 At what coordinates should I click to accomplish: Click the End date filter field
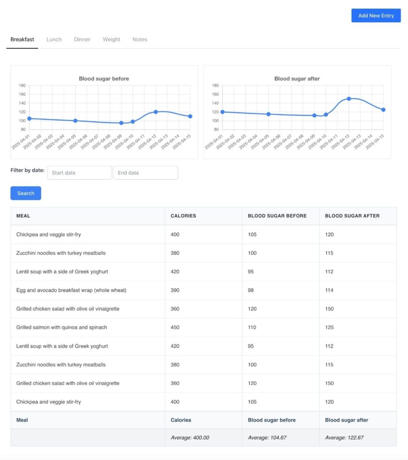coord(145,173)
